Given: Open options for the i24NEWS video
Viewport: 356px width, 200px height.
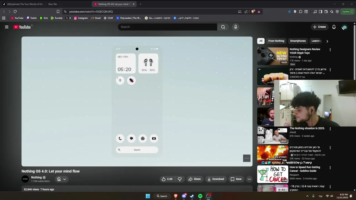Looking at the screenshot, I should pyautogui.click(x=330, y=69).
